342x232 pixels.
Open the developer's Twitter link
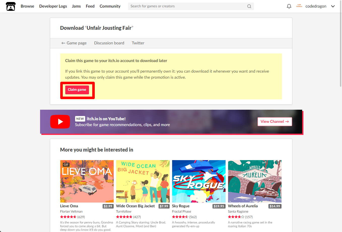point(138,43)
